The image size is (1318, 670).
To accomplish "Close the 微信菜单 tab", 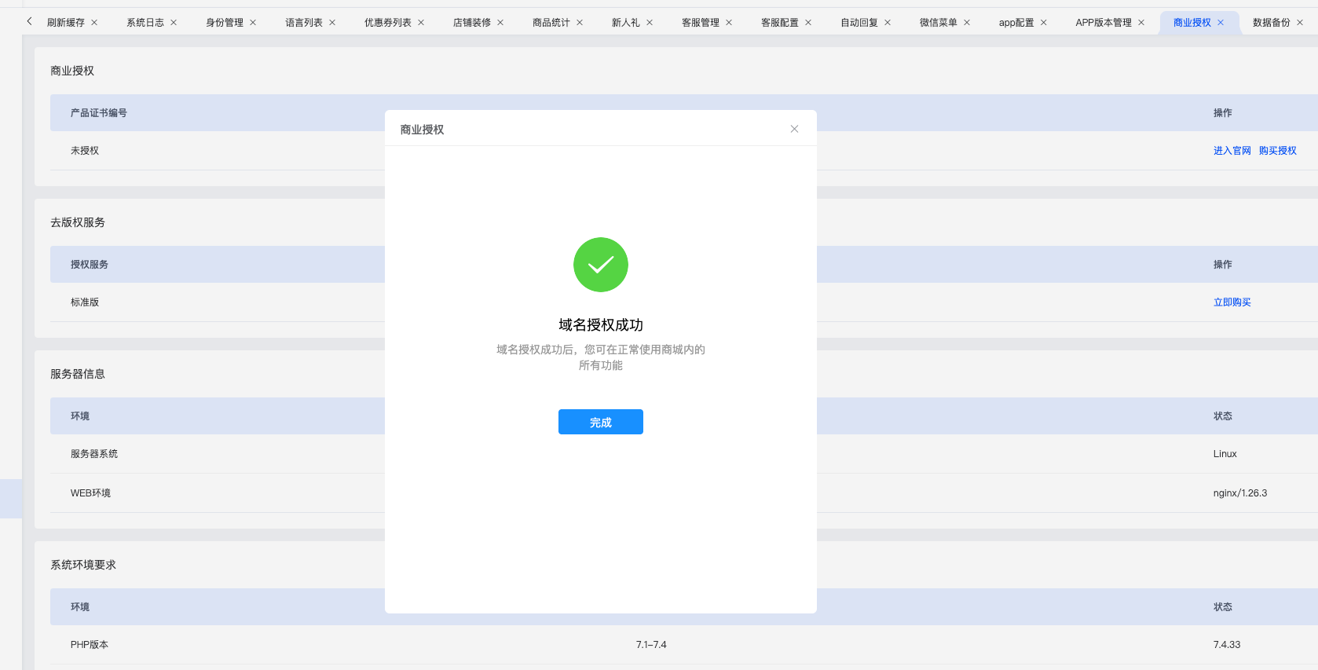I will pos(967,23).
